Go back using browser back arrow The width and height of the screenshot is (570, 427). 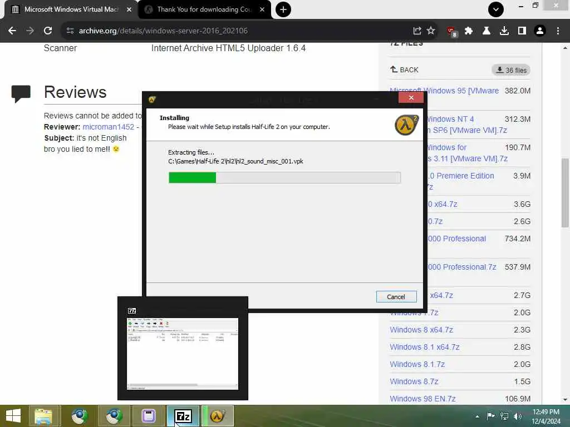[x=12, y=31]
